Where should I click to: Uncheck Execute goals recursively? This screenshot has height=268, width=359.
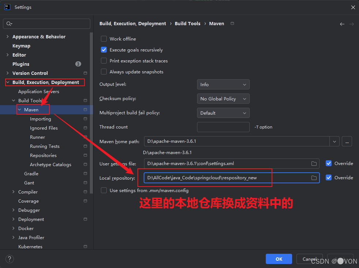104,50
